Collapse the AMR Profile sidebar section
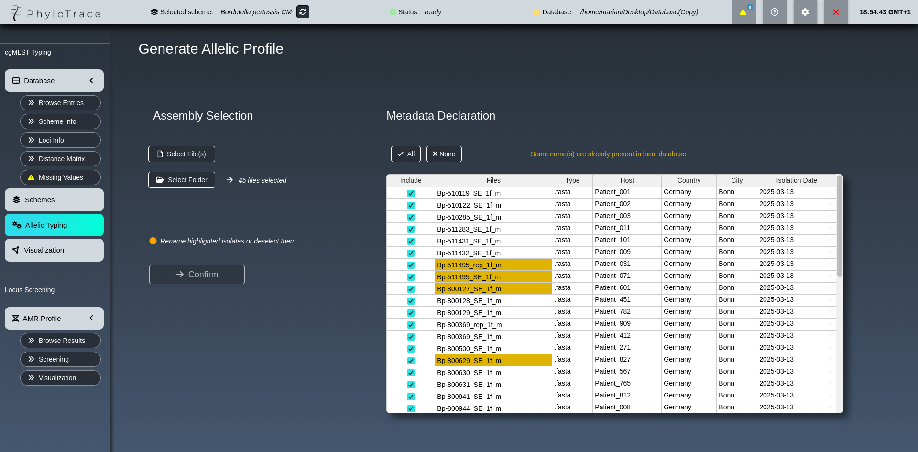The height and width of the screenshot is (452, 918). coord(91,318)
